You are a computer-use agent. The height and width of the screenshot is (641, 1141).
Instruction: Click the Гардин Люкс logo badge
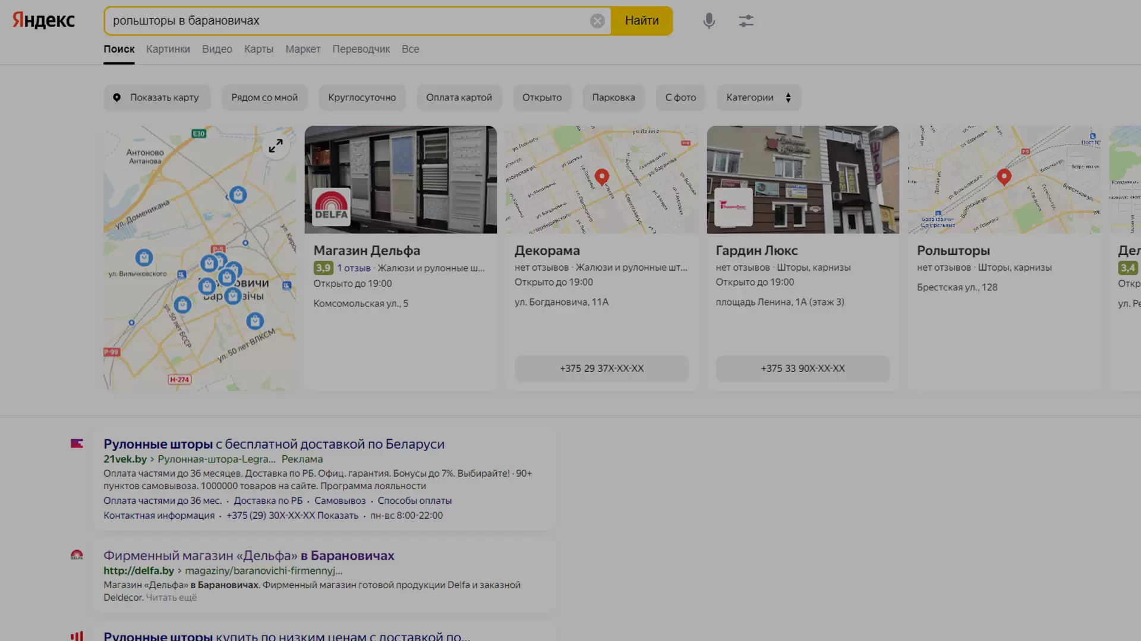tap(733, 207)
